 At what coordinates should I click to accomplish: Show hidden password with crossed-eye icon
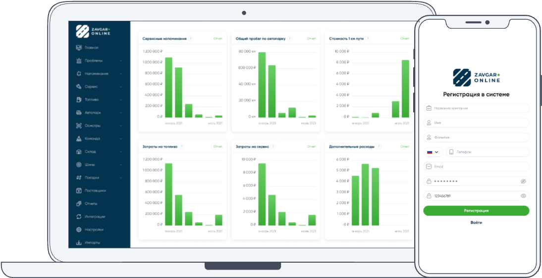pyautogui.click(x=523, y=182)
